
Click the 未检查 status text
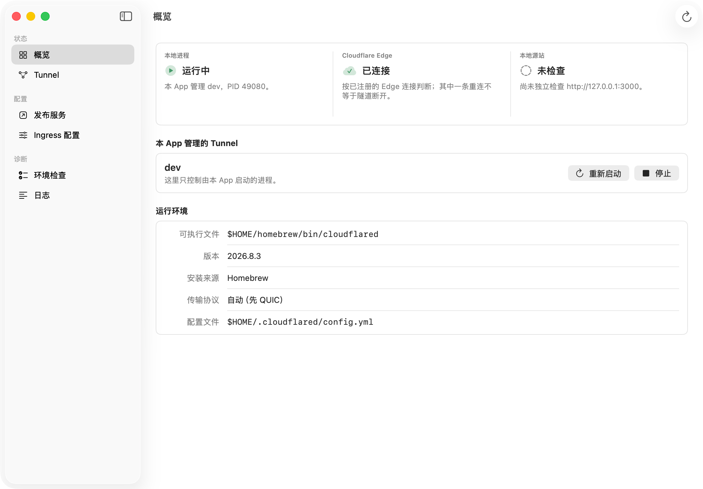[x=551, y=71]
